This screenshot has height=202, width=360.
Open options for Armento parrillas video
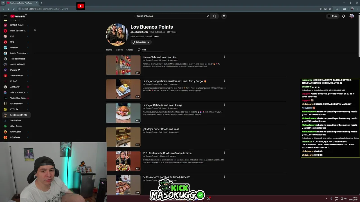pyautogui.click(x=224, y=177)
